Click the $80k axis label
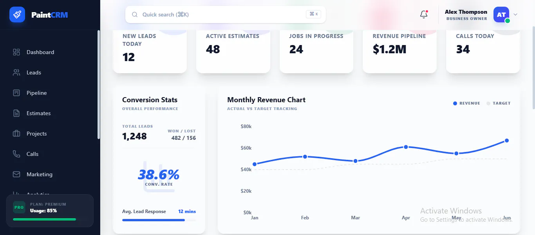This screenshot has width=535, height=235. coord(246,127)
